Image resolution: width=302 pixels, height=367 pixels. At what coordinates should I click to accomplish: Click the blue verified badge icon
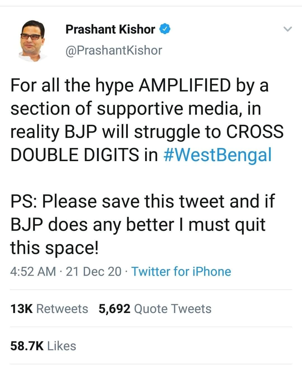tap(164, 28)
